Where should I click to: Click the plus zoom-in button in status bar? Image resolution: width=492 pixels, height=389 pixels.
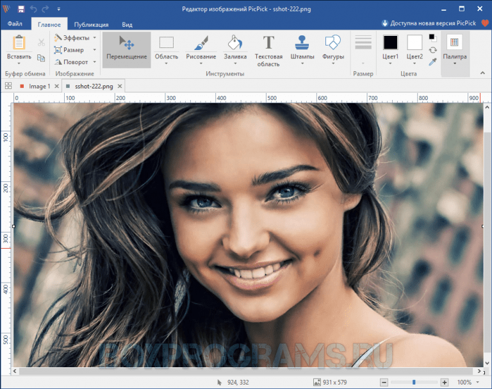pos(445,382)
